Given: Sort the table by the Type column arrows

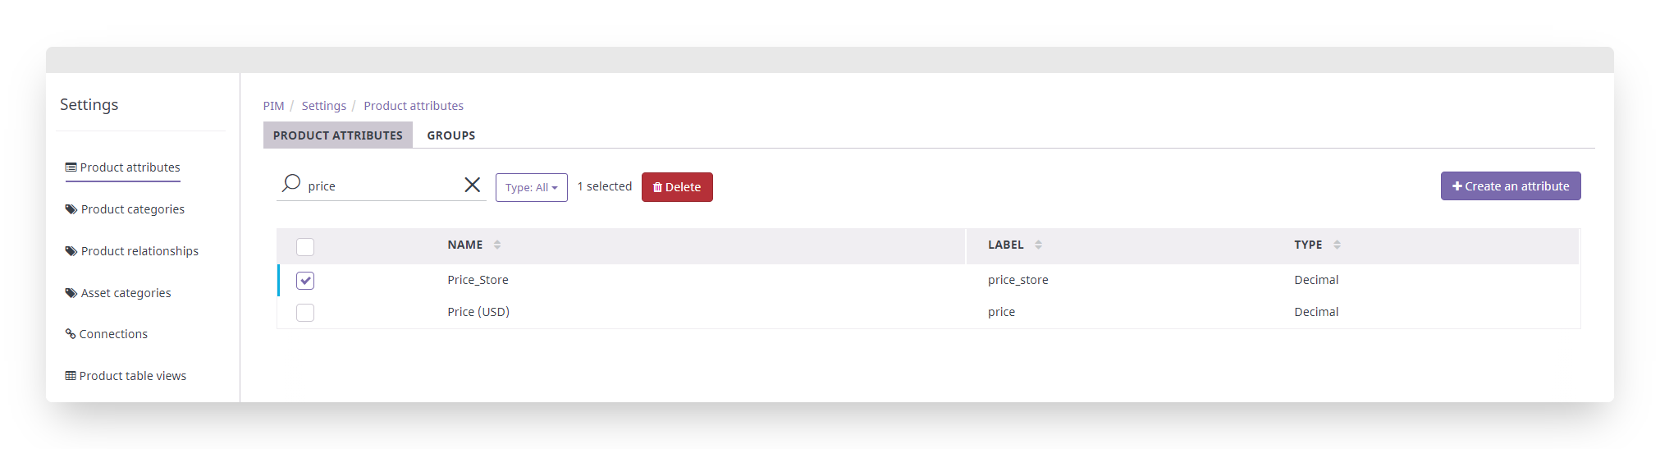Looking at the screenshot, I should 1337,245.
